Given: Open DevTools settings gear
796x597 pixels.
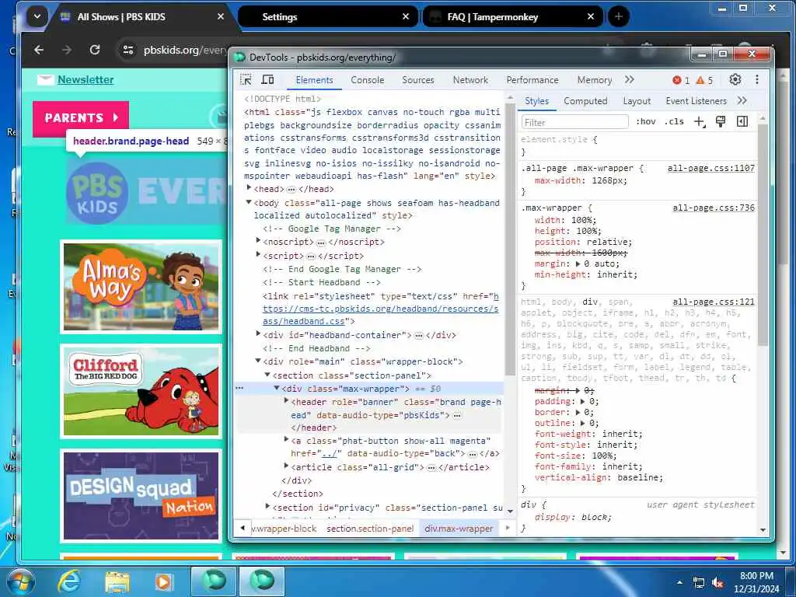Looking at the screenshot, I should click(735, 80).
